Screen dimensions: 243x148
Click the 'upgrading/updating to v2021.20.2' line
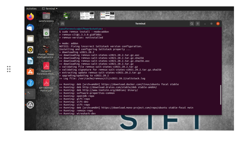84,75
